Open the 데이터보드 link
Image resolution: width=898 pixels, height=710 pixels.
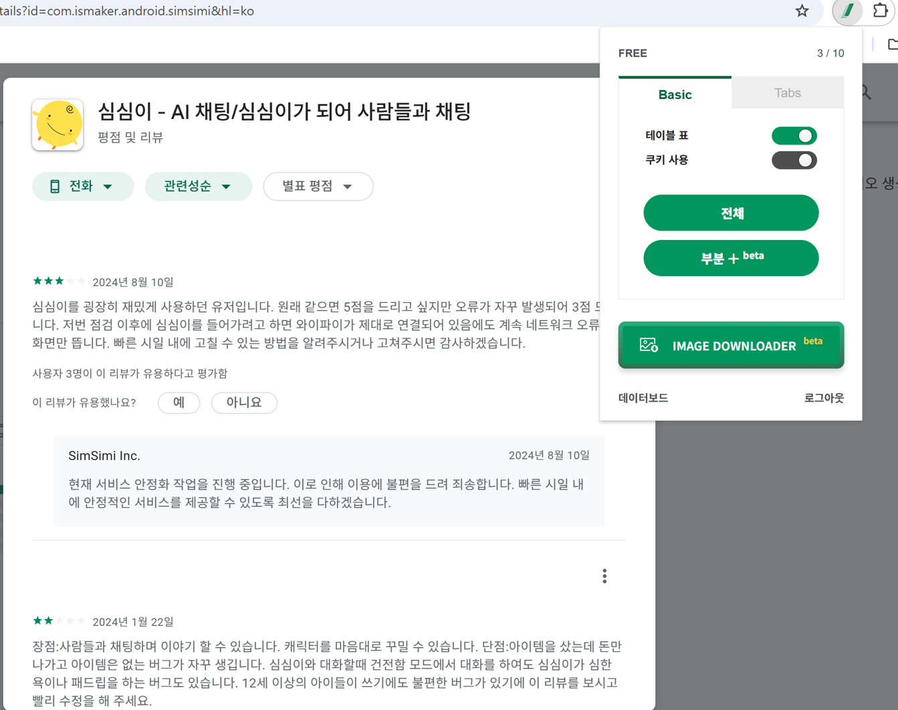tap(643, 398)
